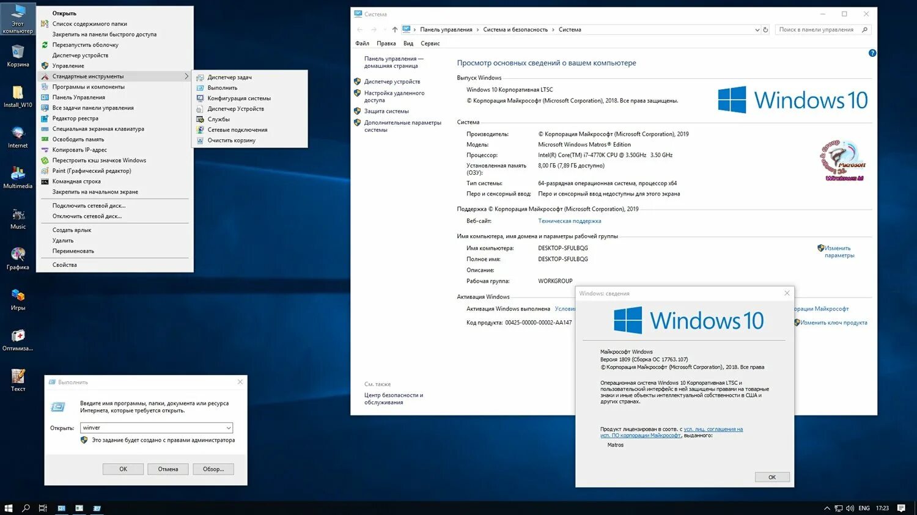Click OK in the Выполнить dialog
917x515 pixels.
(x=123, y=469)
